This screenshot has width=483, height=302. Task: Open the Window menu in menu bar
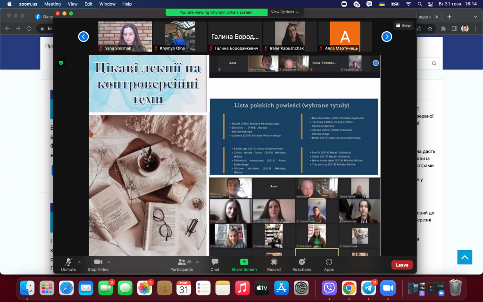coord(107,4)
